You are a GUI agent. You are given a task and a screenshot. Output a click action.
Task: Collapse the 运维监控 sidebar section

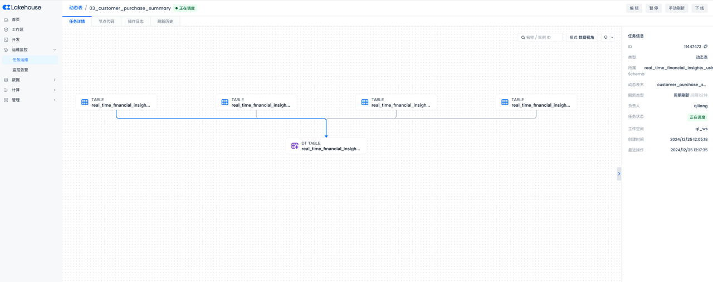(55, 50)
